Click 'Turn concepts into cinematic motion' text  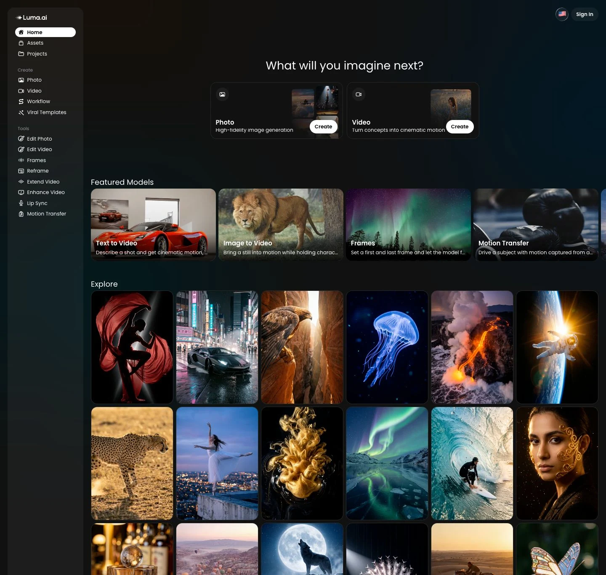coord(398,130)
